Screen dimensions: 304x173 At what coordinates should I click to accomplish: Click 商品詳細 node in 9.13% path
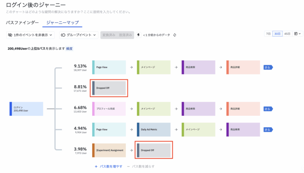click(243, 67)
